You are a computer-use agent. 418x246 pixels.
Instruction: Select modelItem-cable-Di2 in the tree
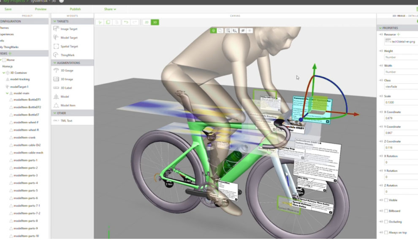(27, 145)
